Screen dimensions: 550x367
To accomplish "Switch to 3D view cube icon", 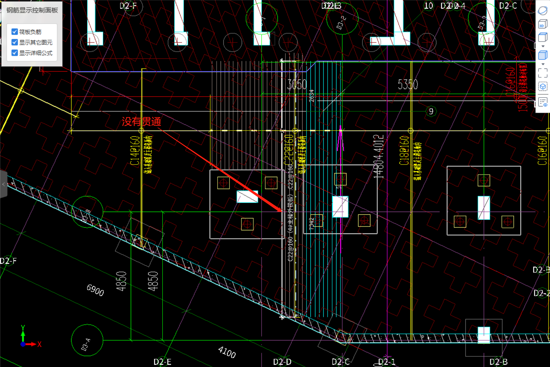I will coord(543,24).
